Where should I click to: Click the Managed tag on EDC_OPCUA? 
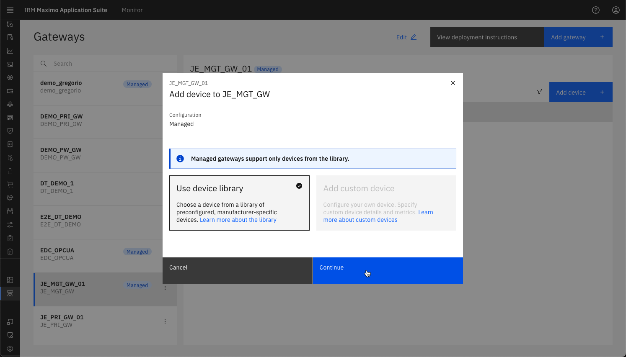click(137, 252)
